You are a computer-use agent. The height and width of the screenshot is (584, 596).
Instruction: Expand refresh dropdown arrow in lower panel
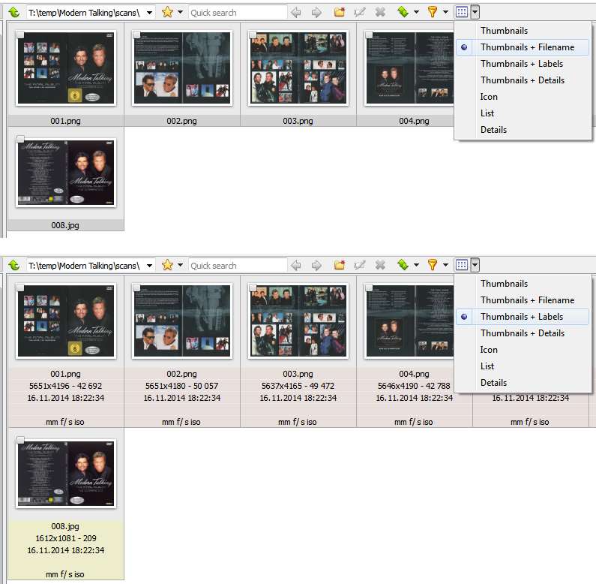coord(417,265)
